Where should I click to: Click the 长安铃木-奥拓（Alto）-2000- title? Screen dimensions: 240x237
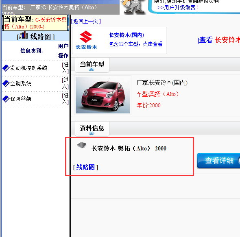(x=130, y=148)
